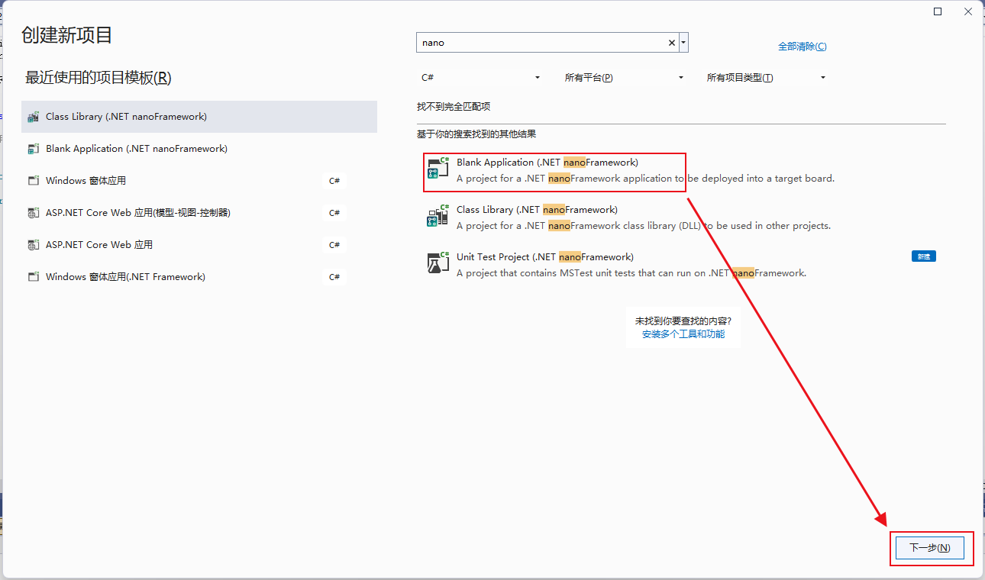Select Unit Test Project (.NET nanoFramework) result
This screenshot has height=580, width=985.
click(x=681, y=265)
